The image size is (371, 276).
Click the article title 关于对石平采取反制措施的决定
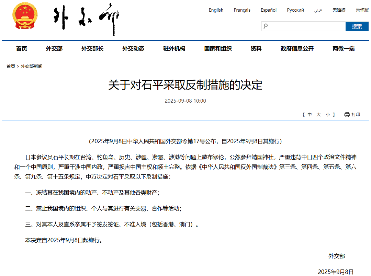coord(185,85)
